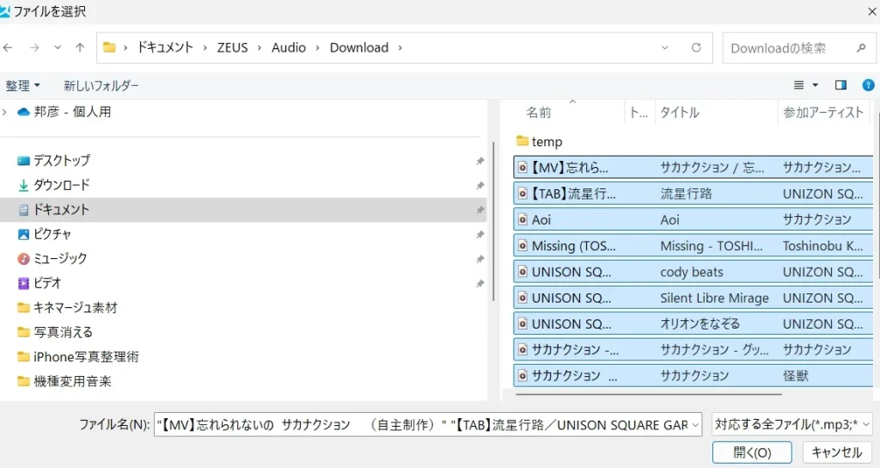The height and width of the screenshot is (468, 880).
Task: Navigate to Audio in breadcrumb
Action: click(x=289, y=48)
